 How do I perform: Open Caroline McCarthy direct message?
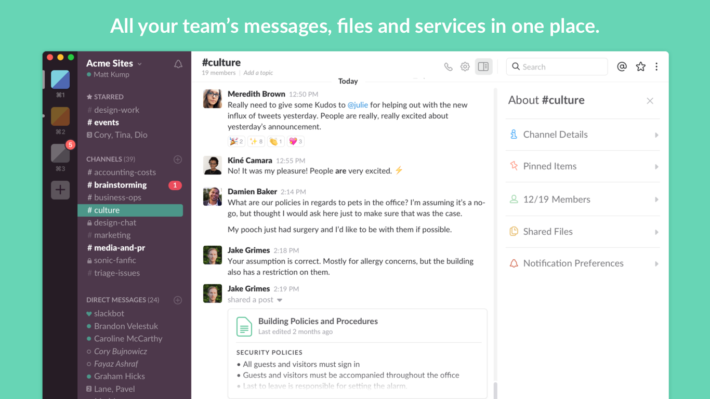click(x=124, y=338)
